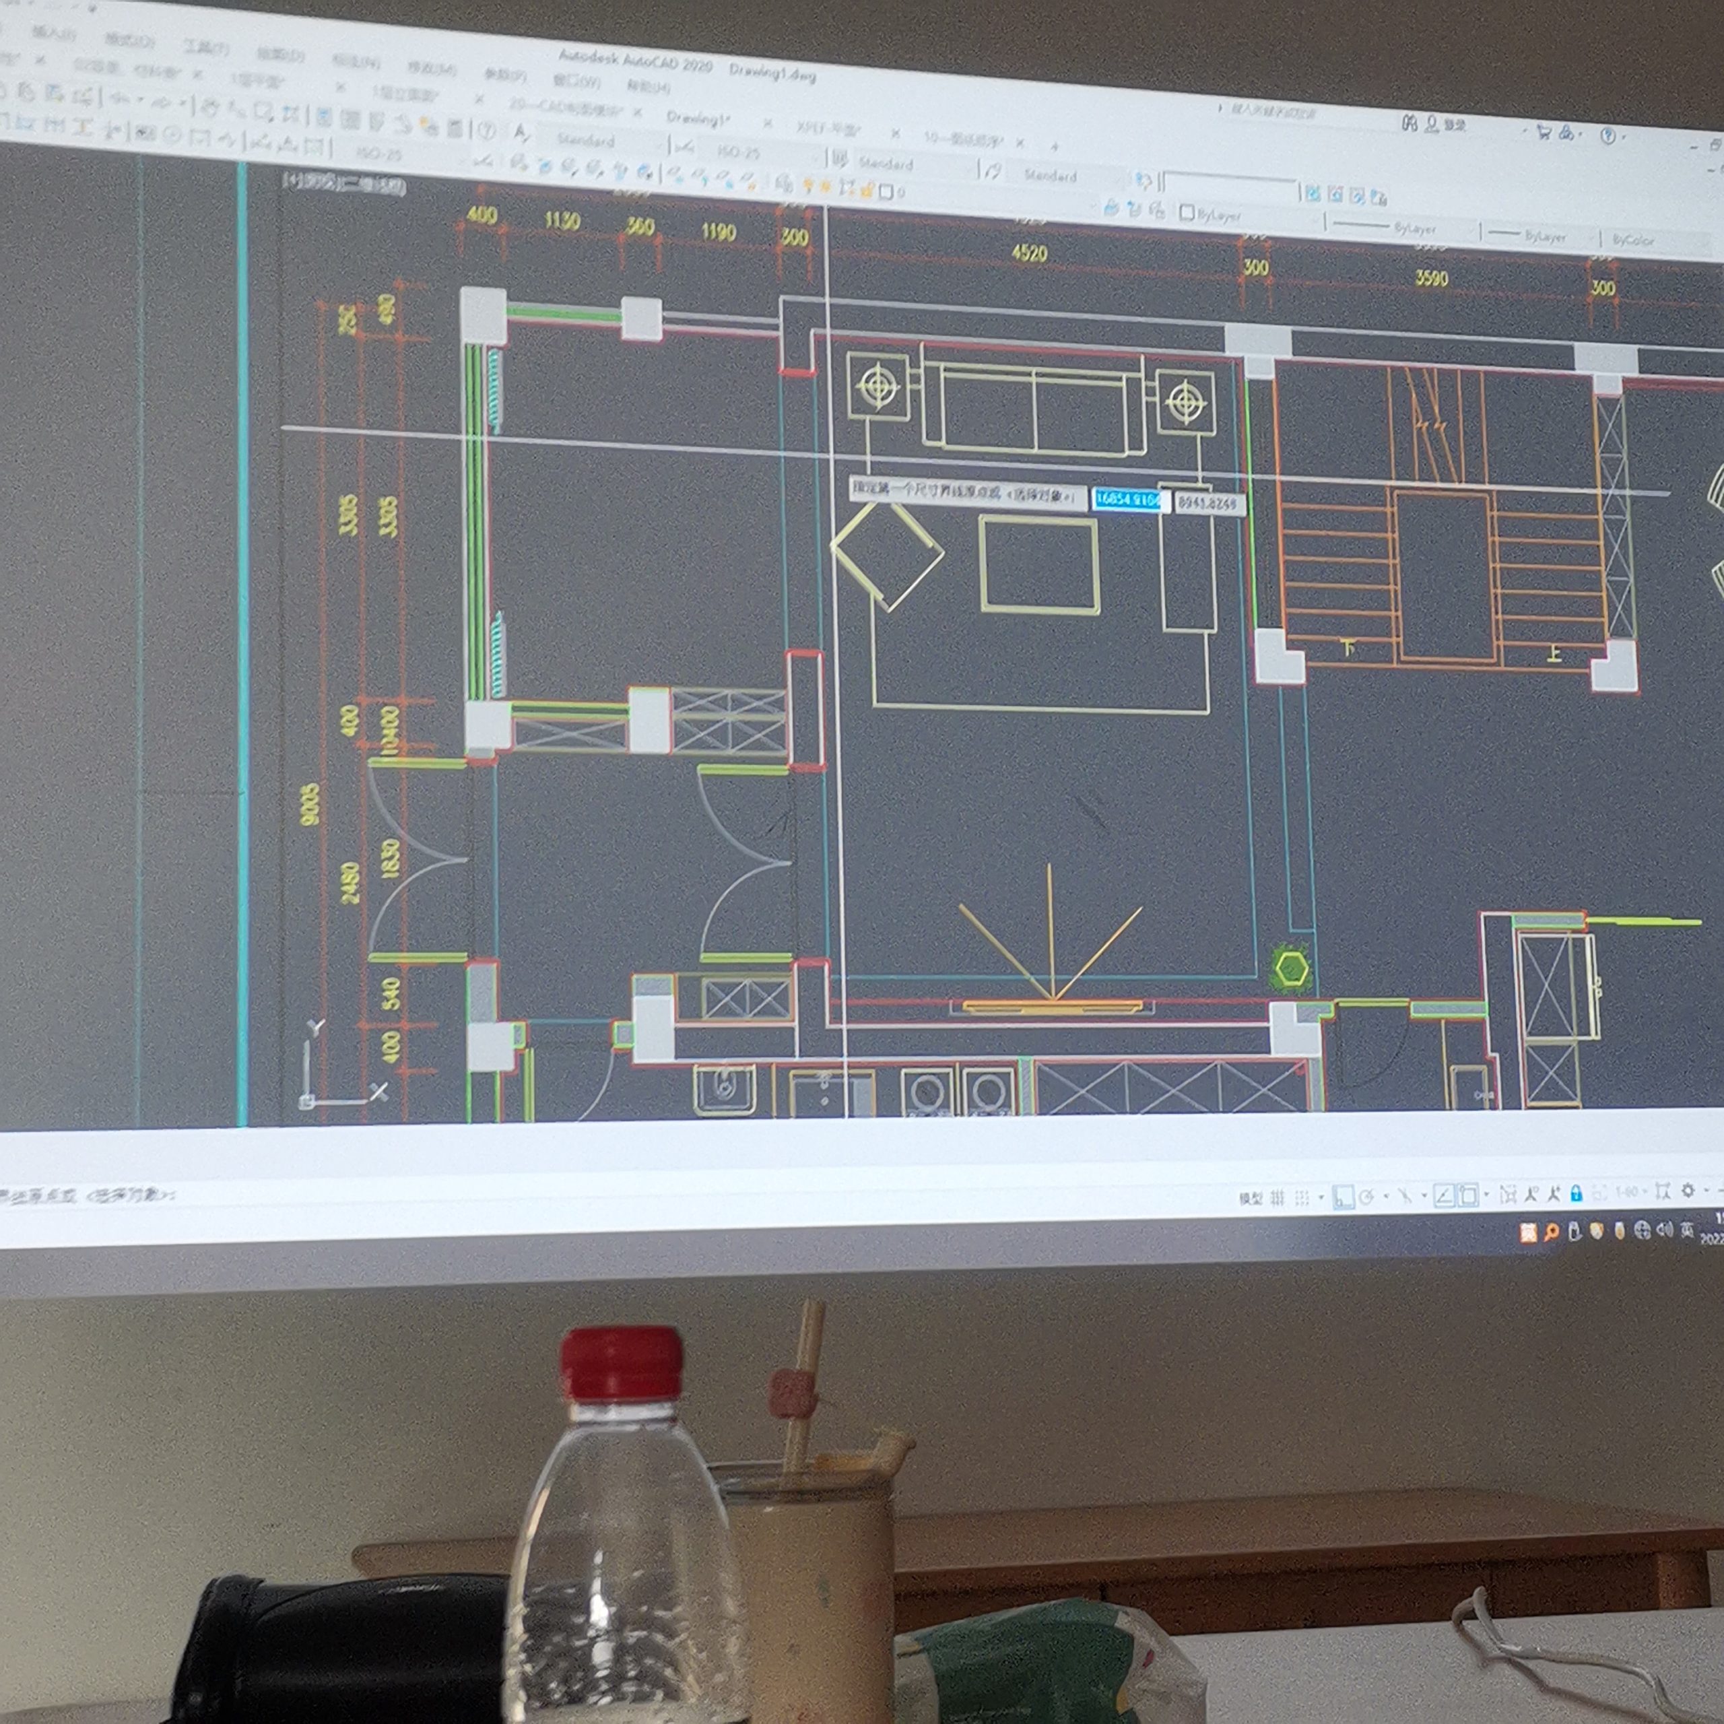Click the binoculars search icon

1410,123
